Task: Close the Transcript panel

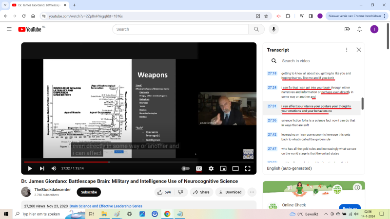Action: click(x=359, y=50)
